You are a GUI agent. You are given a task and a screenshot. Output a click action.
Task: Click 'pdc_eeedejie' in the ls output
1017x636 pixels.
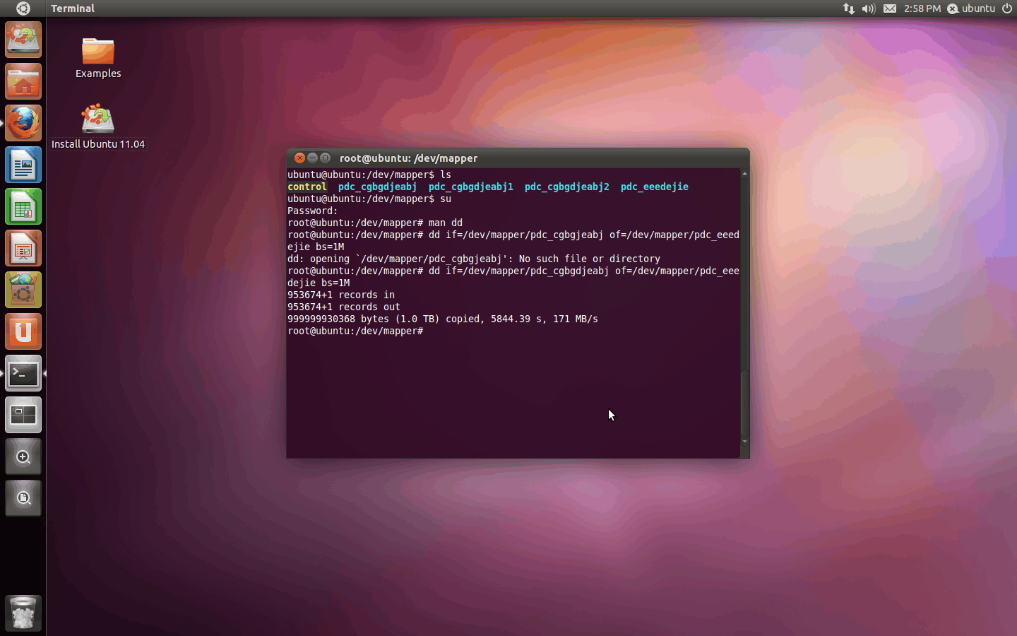point(655,187)
